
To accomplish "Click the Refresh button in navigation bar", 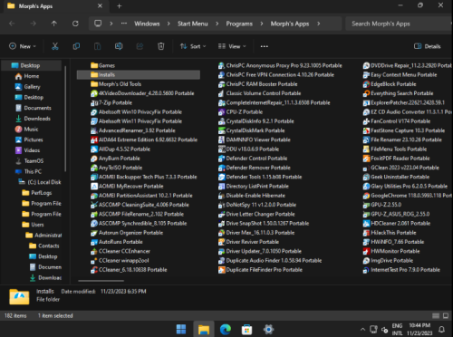I will point(75,24).
